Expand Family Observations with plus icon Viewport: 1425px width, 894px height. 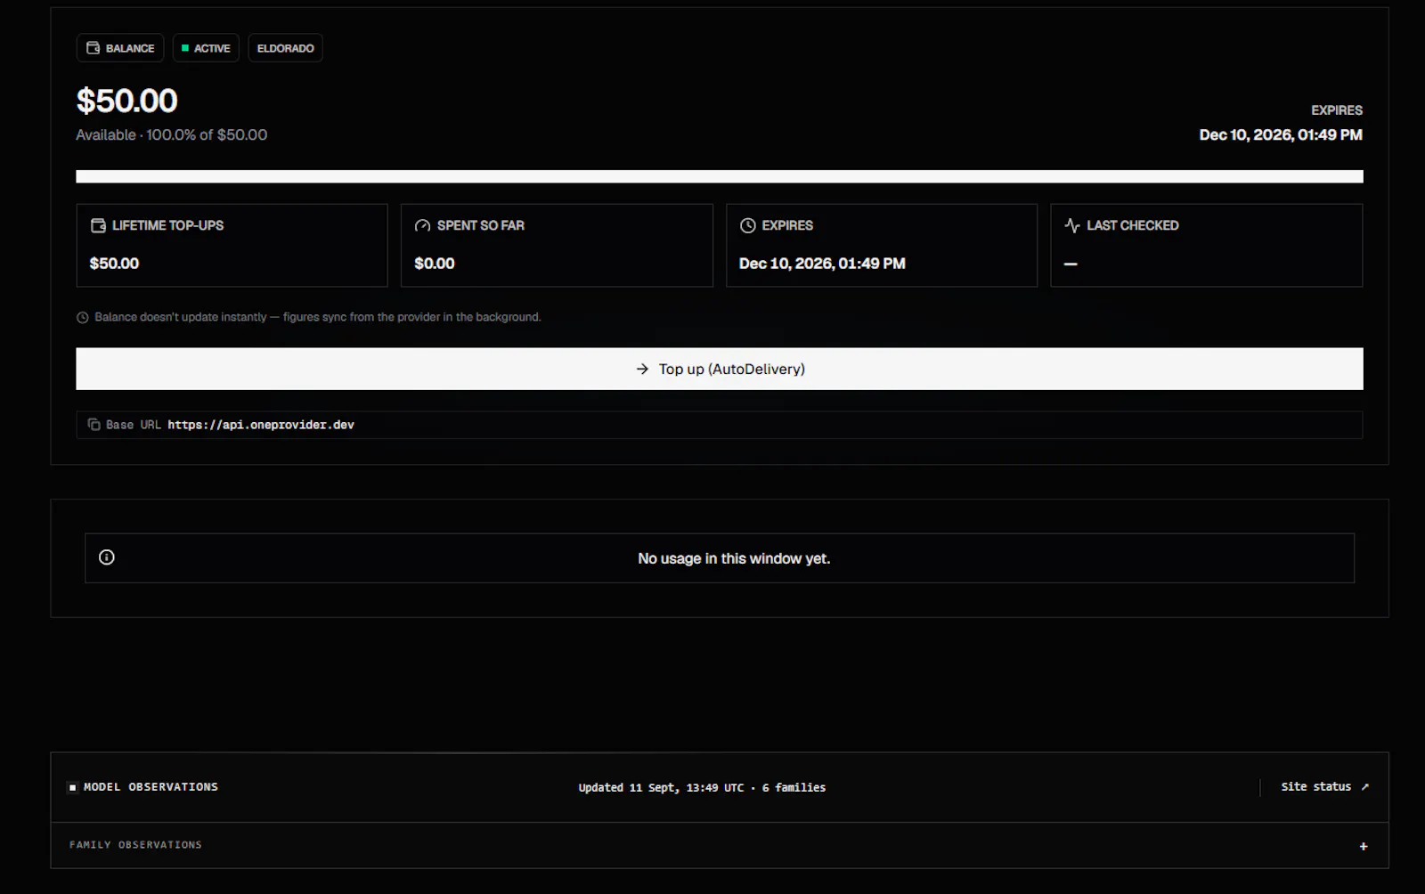1364,846
